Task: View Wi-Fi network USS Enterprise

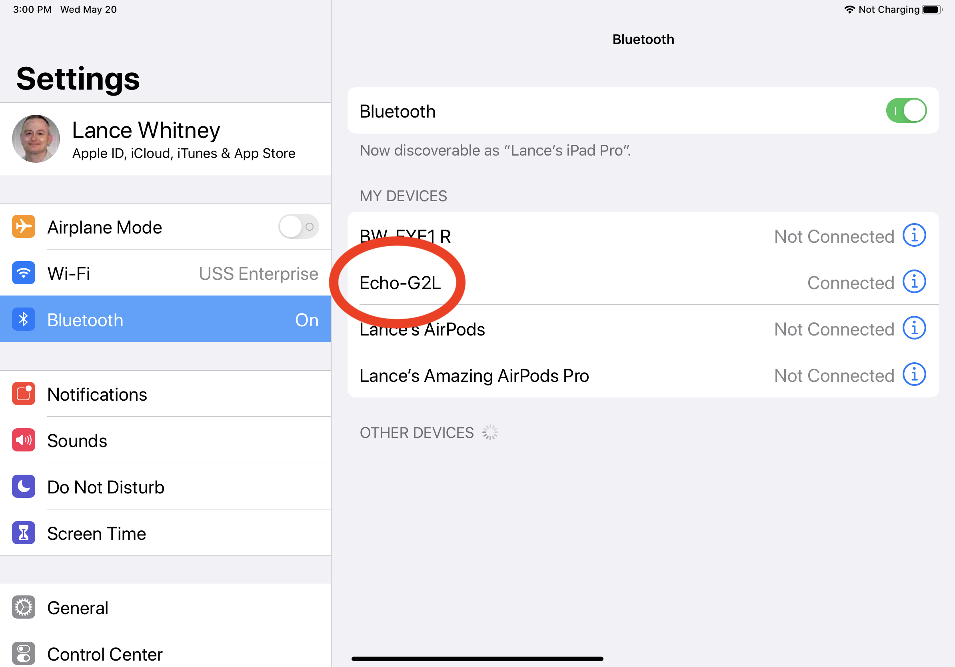Action: (x=165, y=273)
